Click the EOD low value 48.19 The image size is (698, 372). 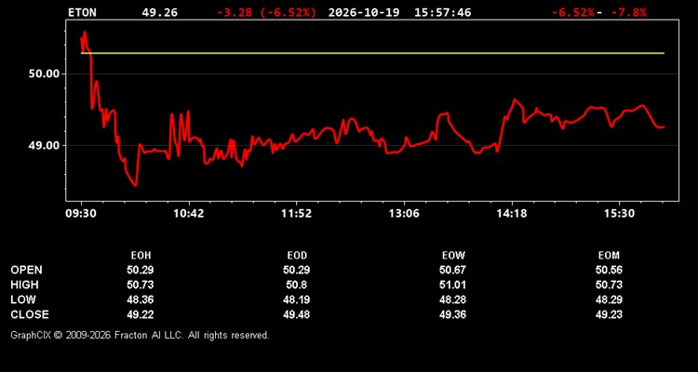tap(297, 299)
